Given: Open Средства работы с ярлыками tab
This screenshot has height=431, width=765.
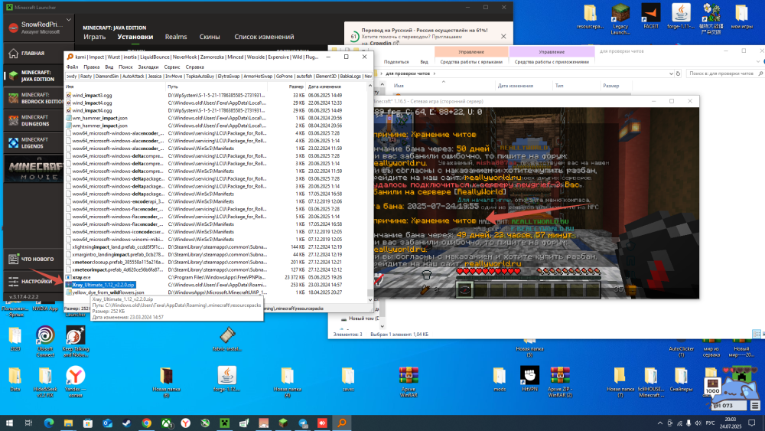Looking at the screenshot, I should (x=470, y=62).
